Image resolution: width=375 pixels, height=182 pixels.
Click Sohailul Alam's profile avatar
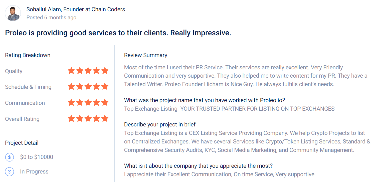click(x=13, y=13)
